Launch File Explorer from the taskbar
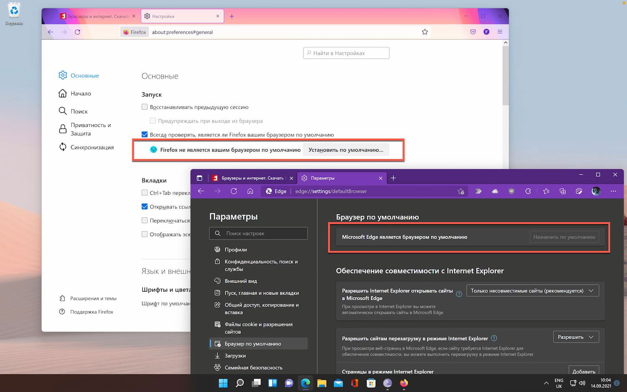 tap(321, 383)
